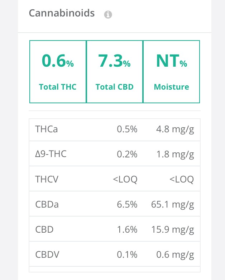Click the NT% Moisture box
This screenshot has width=225, height=280.
click(171, 72)
